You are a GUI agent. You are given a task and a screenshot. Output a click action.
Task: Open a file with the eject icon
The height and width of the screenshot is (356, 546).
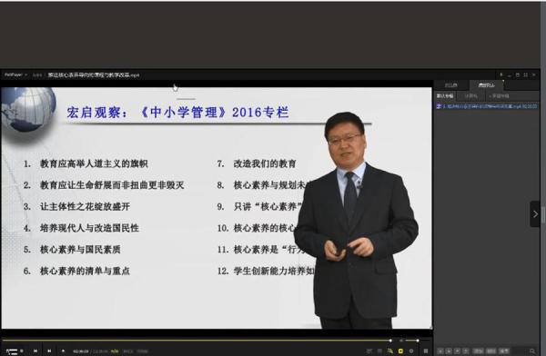63,351
